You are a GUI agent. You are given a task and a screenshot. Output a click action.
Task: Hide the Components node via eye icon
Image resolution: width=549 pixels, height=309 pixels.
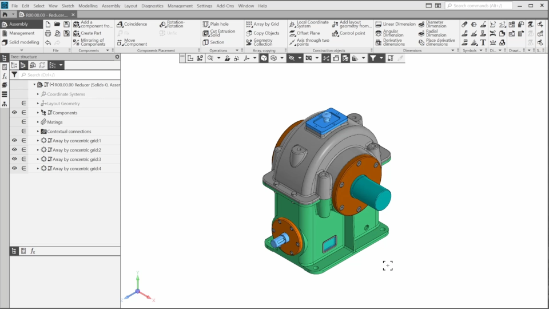(14, 113)
